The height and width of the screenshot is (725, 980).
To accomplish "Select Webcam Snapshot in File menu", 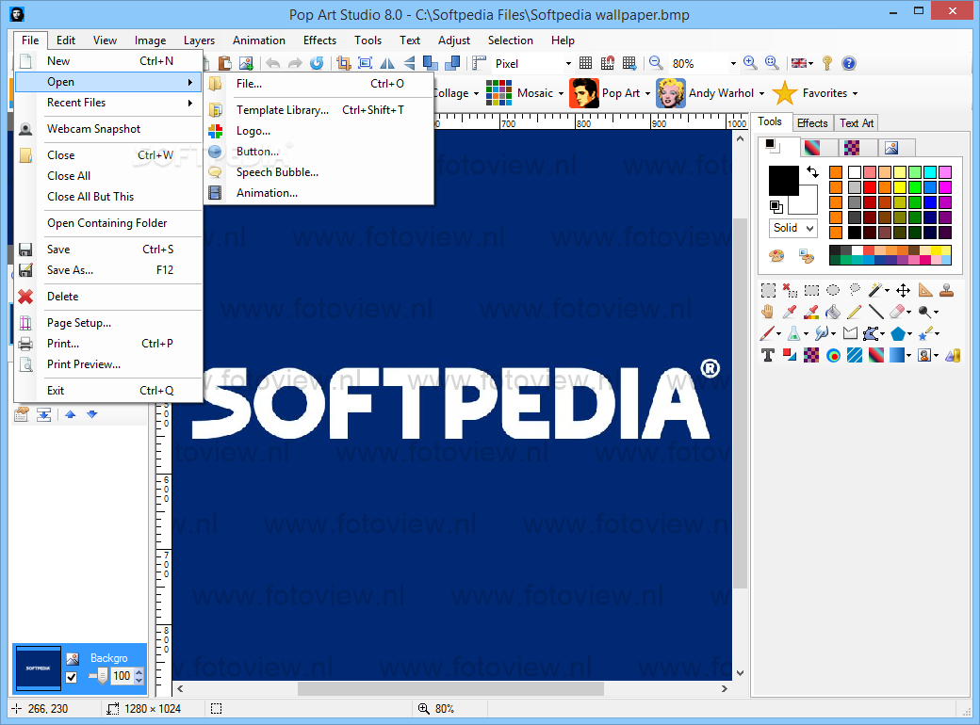I will pyautogui.click(x=108, y=129).
